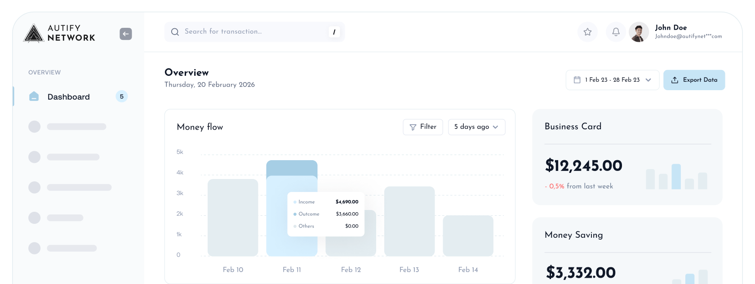Click the dark blue Feb 11 outcome bar top
This screenshot has height=284, width=755.
point(292,168)
